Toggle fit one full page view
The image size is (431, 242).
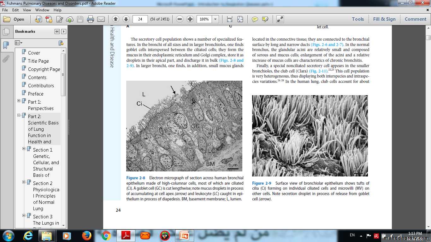[240, 19]
